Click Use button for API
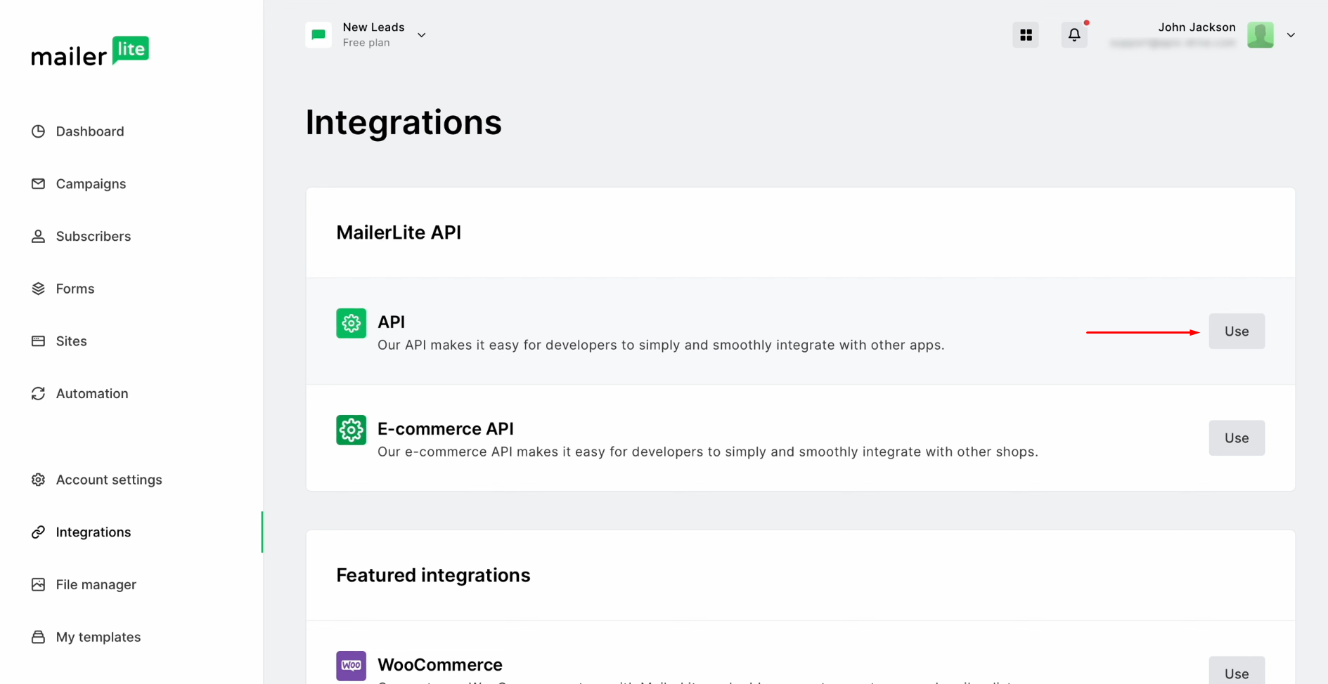The width and height of the screenshot is (1328, 684). (1237, 331)
